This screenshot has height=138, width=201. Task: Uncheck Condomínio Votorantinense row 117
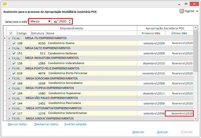(14, 113)
